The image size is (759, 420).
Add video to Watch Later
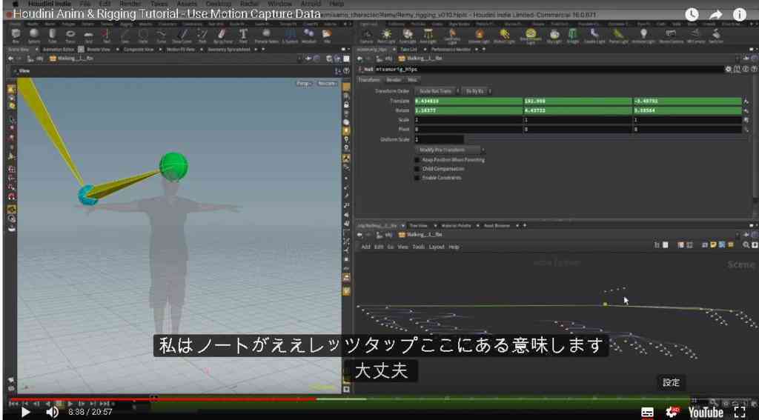692,15
